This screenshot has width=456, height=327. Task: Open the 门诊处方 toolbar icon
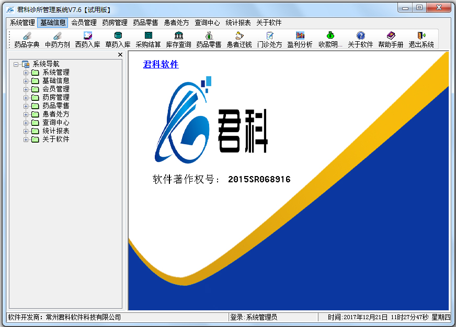coord(270,40)
